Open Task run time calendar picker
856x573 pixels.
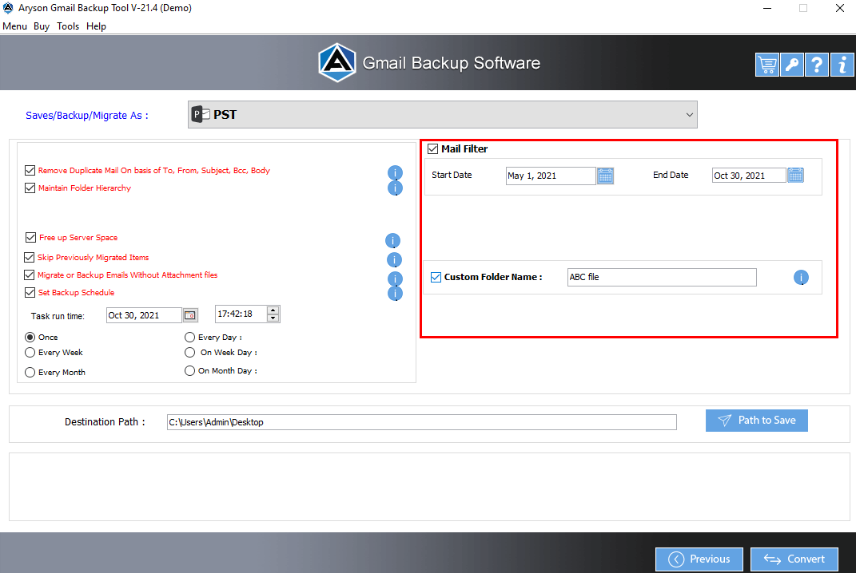pos(190,315)
